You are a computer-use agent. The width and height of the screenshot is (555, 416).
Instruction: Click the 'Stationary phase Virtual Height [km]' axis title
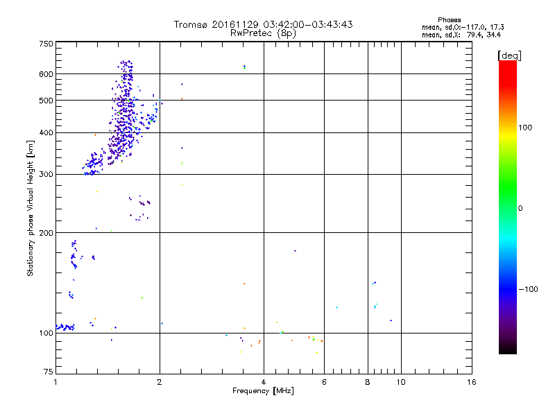pos(31,208)
